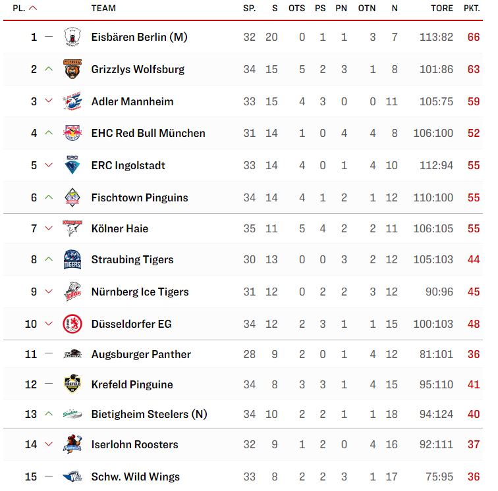
Task: Click the Kölner Haie shark logo
Action: click(72, 228)
